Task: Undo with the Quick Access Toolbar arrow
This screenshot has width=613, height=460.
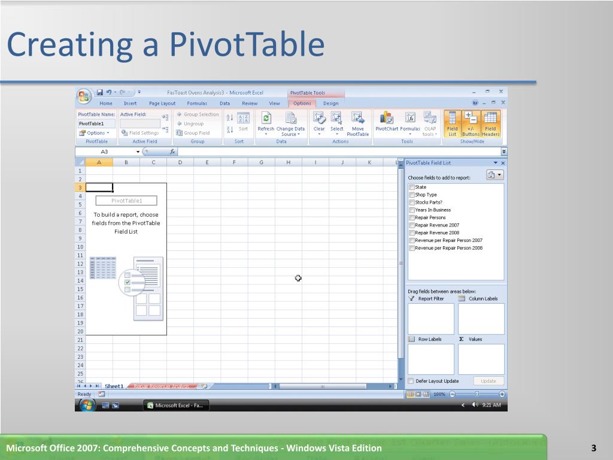Action: coord(109,92)
